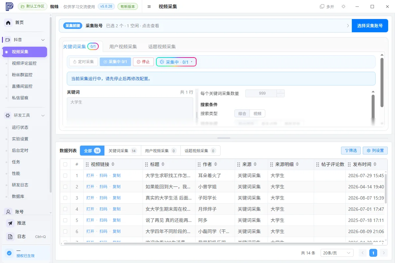Image resolution: width=395 pixels, height=263 pixels.
Task: Click the 每个关键词采集数量 number field
Action: [x=262, y=93]
